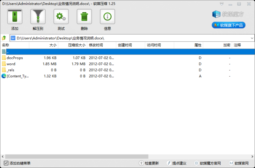Click the Word document icon in path bar

click(13, 38)
